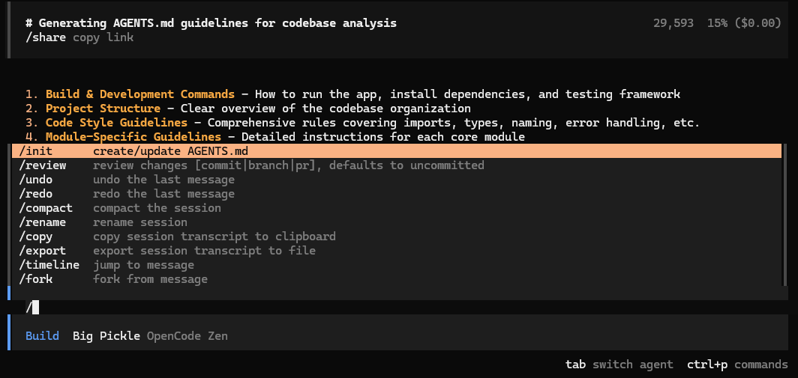Click the session title heading
Screen dimensions: 798x378
(x=211, y=23)
